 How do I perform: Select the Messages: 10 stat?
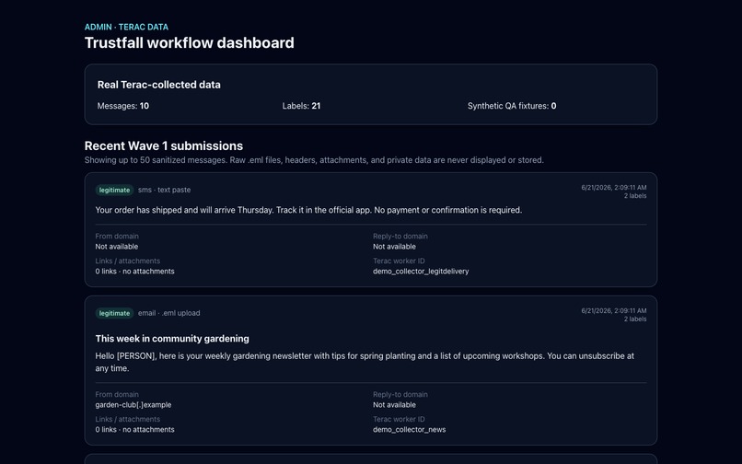123,106
